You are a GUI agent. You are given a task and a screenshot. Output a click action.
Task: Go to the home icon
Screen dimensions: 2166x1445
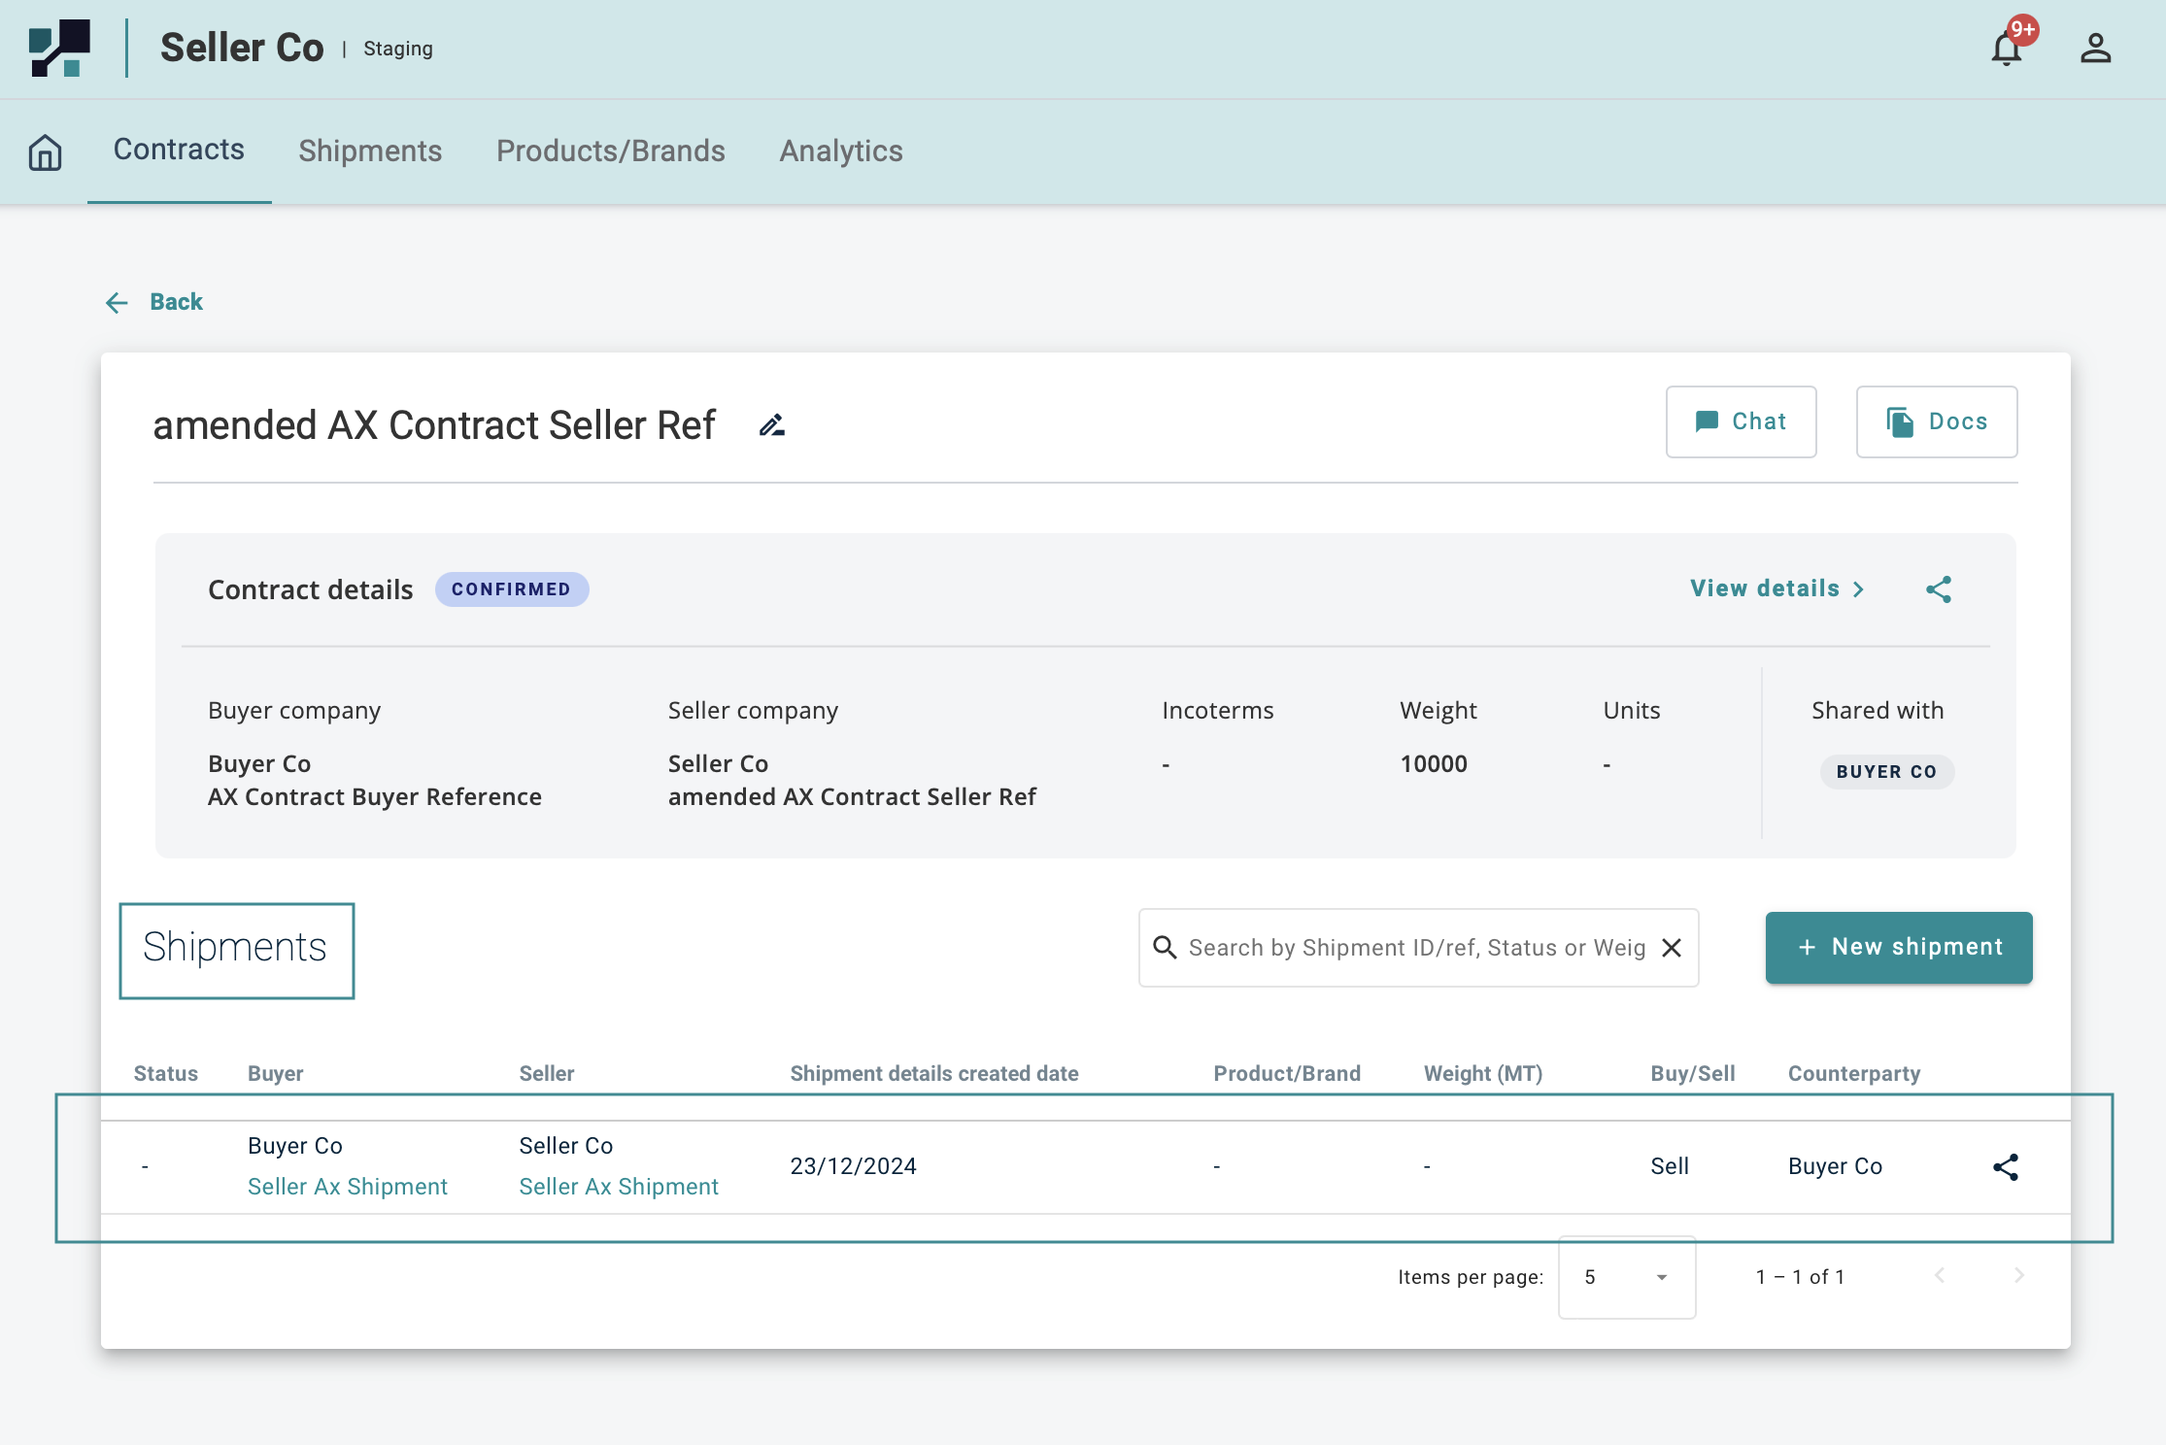coord(45,152)
